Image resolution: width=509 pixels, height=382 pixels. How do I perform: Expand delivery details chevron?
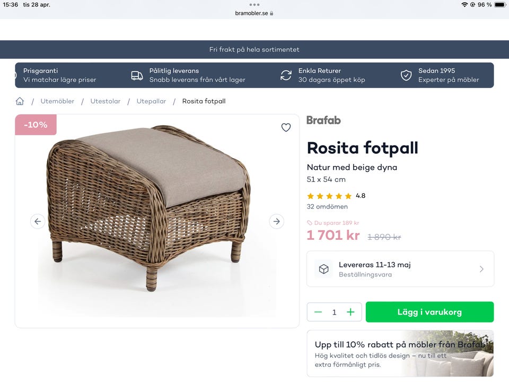481,269
